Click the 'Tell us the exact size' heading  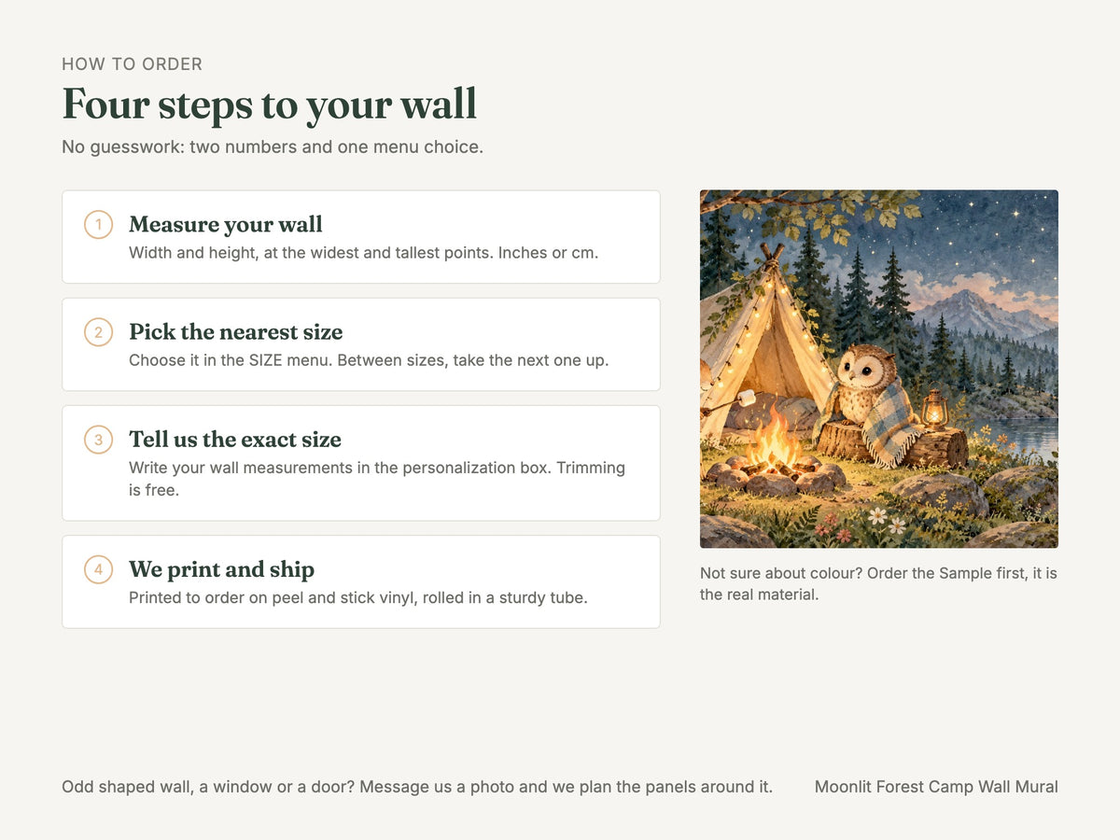pyautogui.click(x=235, y=440)
